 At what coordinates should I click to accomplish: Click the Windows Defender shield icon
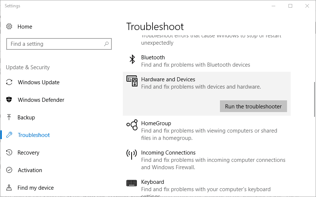(9, 100)
